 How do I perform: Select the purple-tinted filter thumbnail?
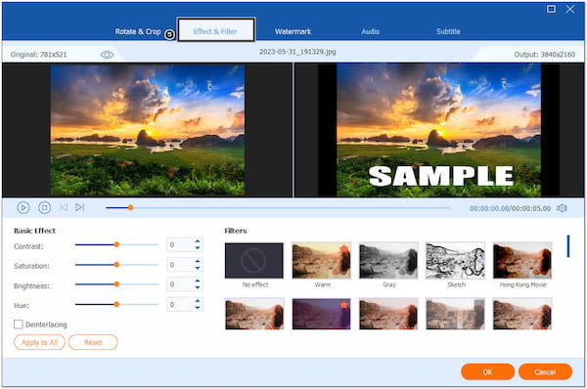coord(321,314)
